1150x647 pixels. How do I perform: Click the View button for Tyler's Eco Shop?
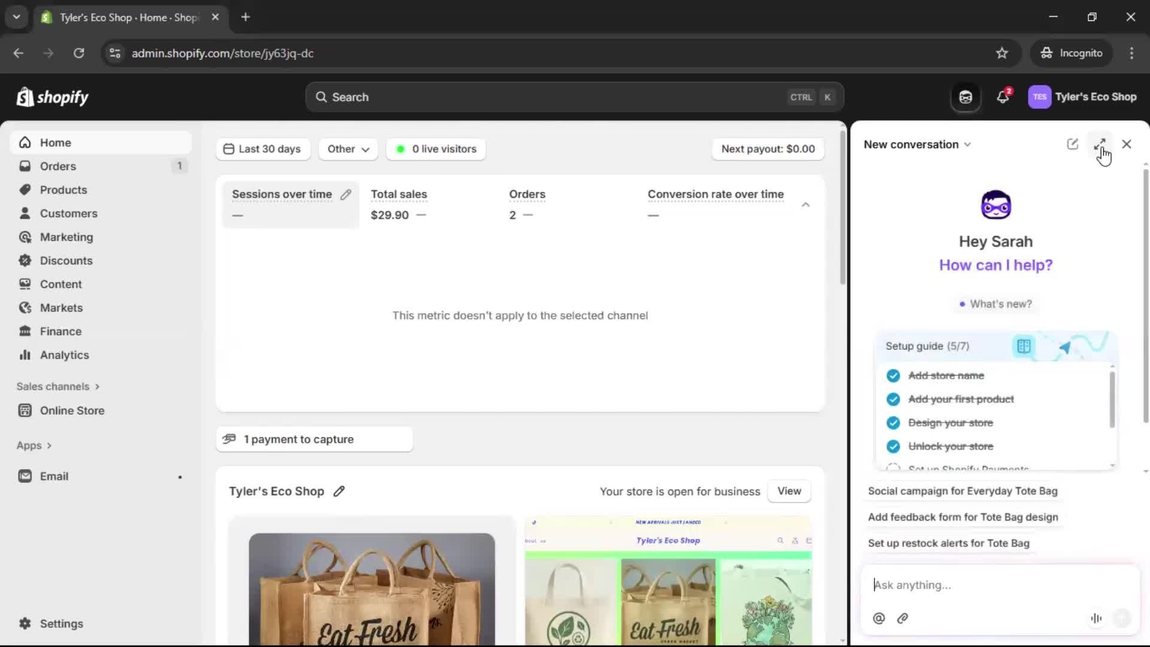pyautogui.click(x=789, y=491)
